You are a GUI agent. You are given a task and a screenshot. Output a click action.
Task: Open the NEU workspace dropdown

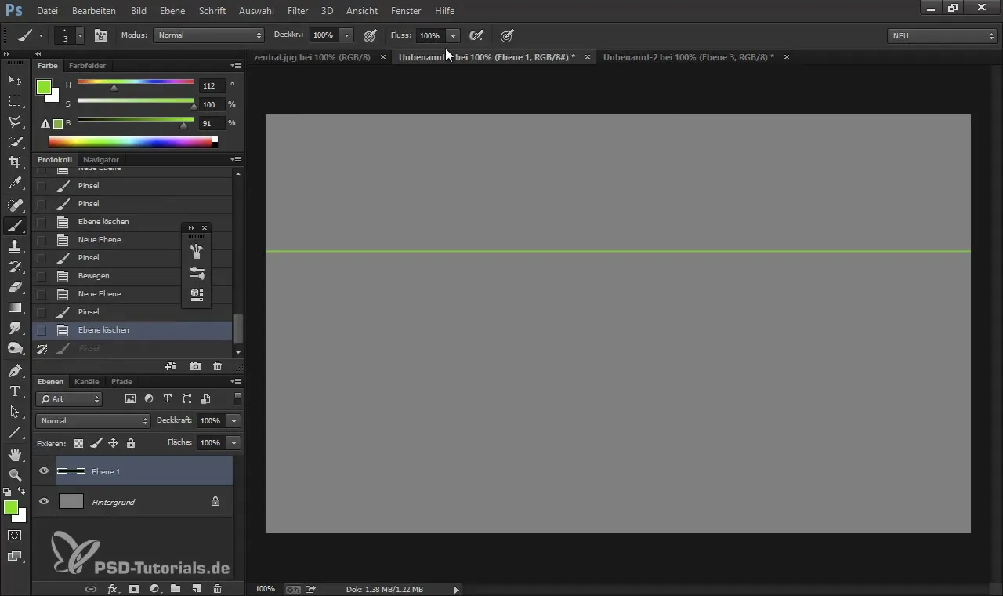coord(941,35)
